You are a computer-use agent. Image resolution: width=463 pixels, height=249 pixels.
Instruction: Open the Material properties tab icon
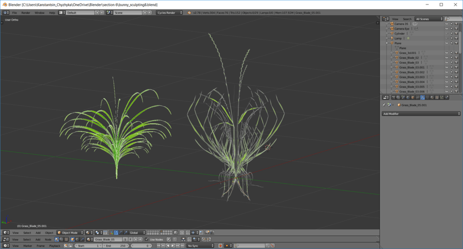pyautogui.click(x=432, y=98)
